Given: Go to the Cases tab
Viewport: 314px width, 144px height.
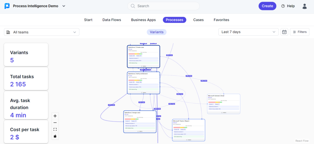Looking at the screenshot, I should point(198,20).
